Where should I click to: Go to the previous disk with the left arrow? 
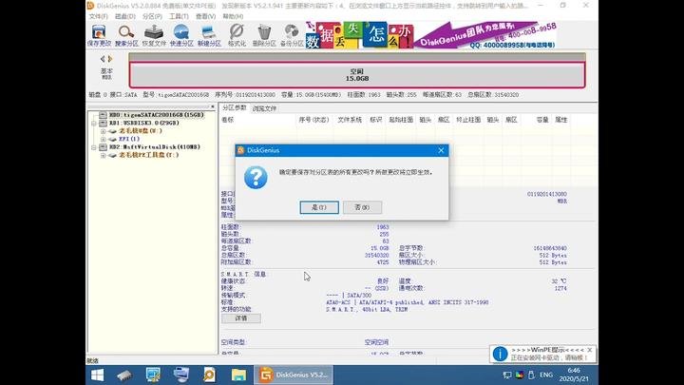(103, 59)
